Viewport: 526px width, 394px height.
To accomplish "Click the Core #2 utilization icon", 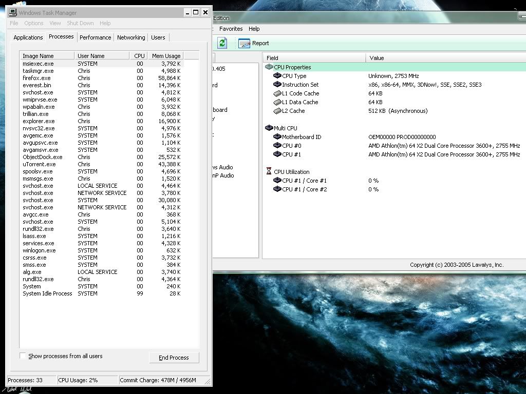I will point(277,189).
